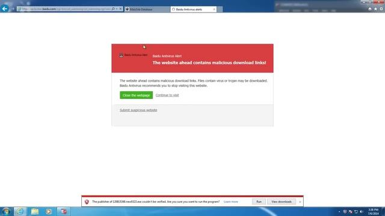
Task: Focus the baidu.com URL address field
Action: pos(64,9)
